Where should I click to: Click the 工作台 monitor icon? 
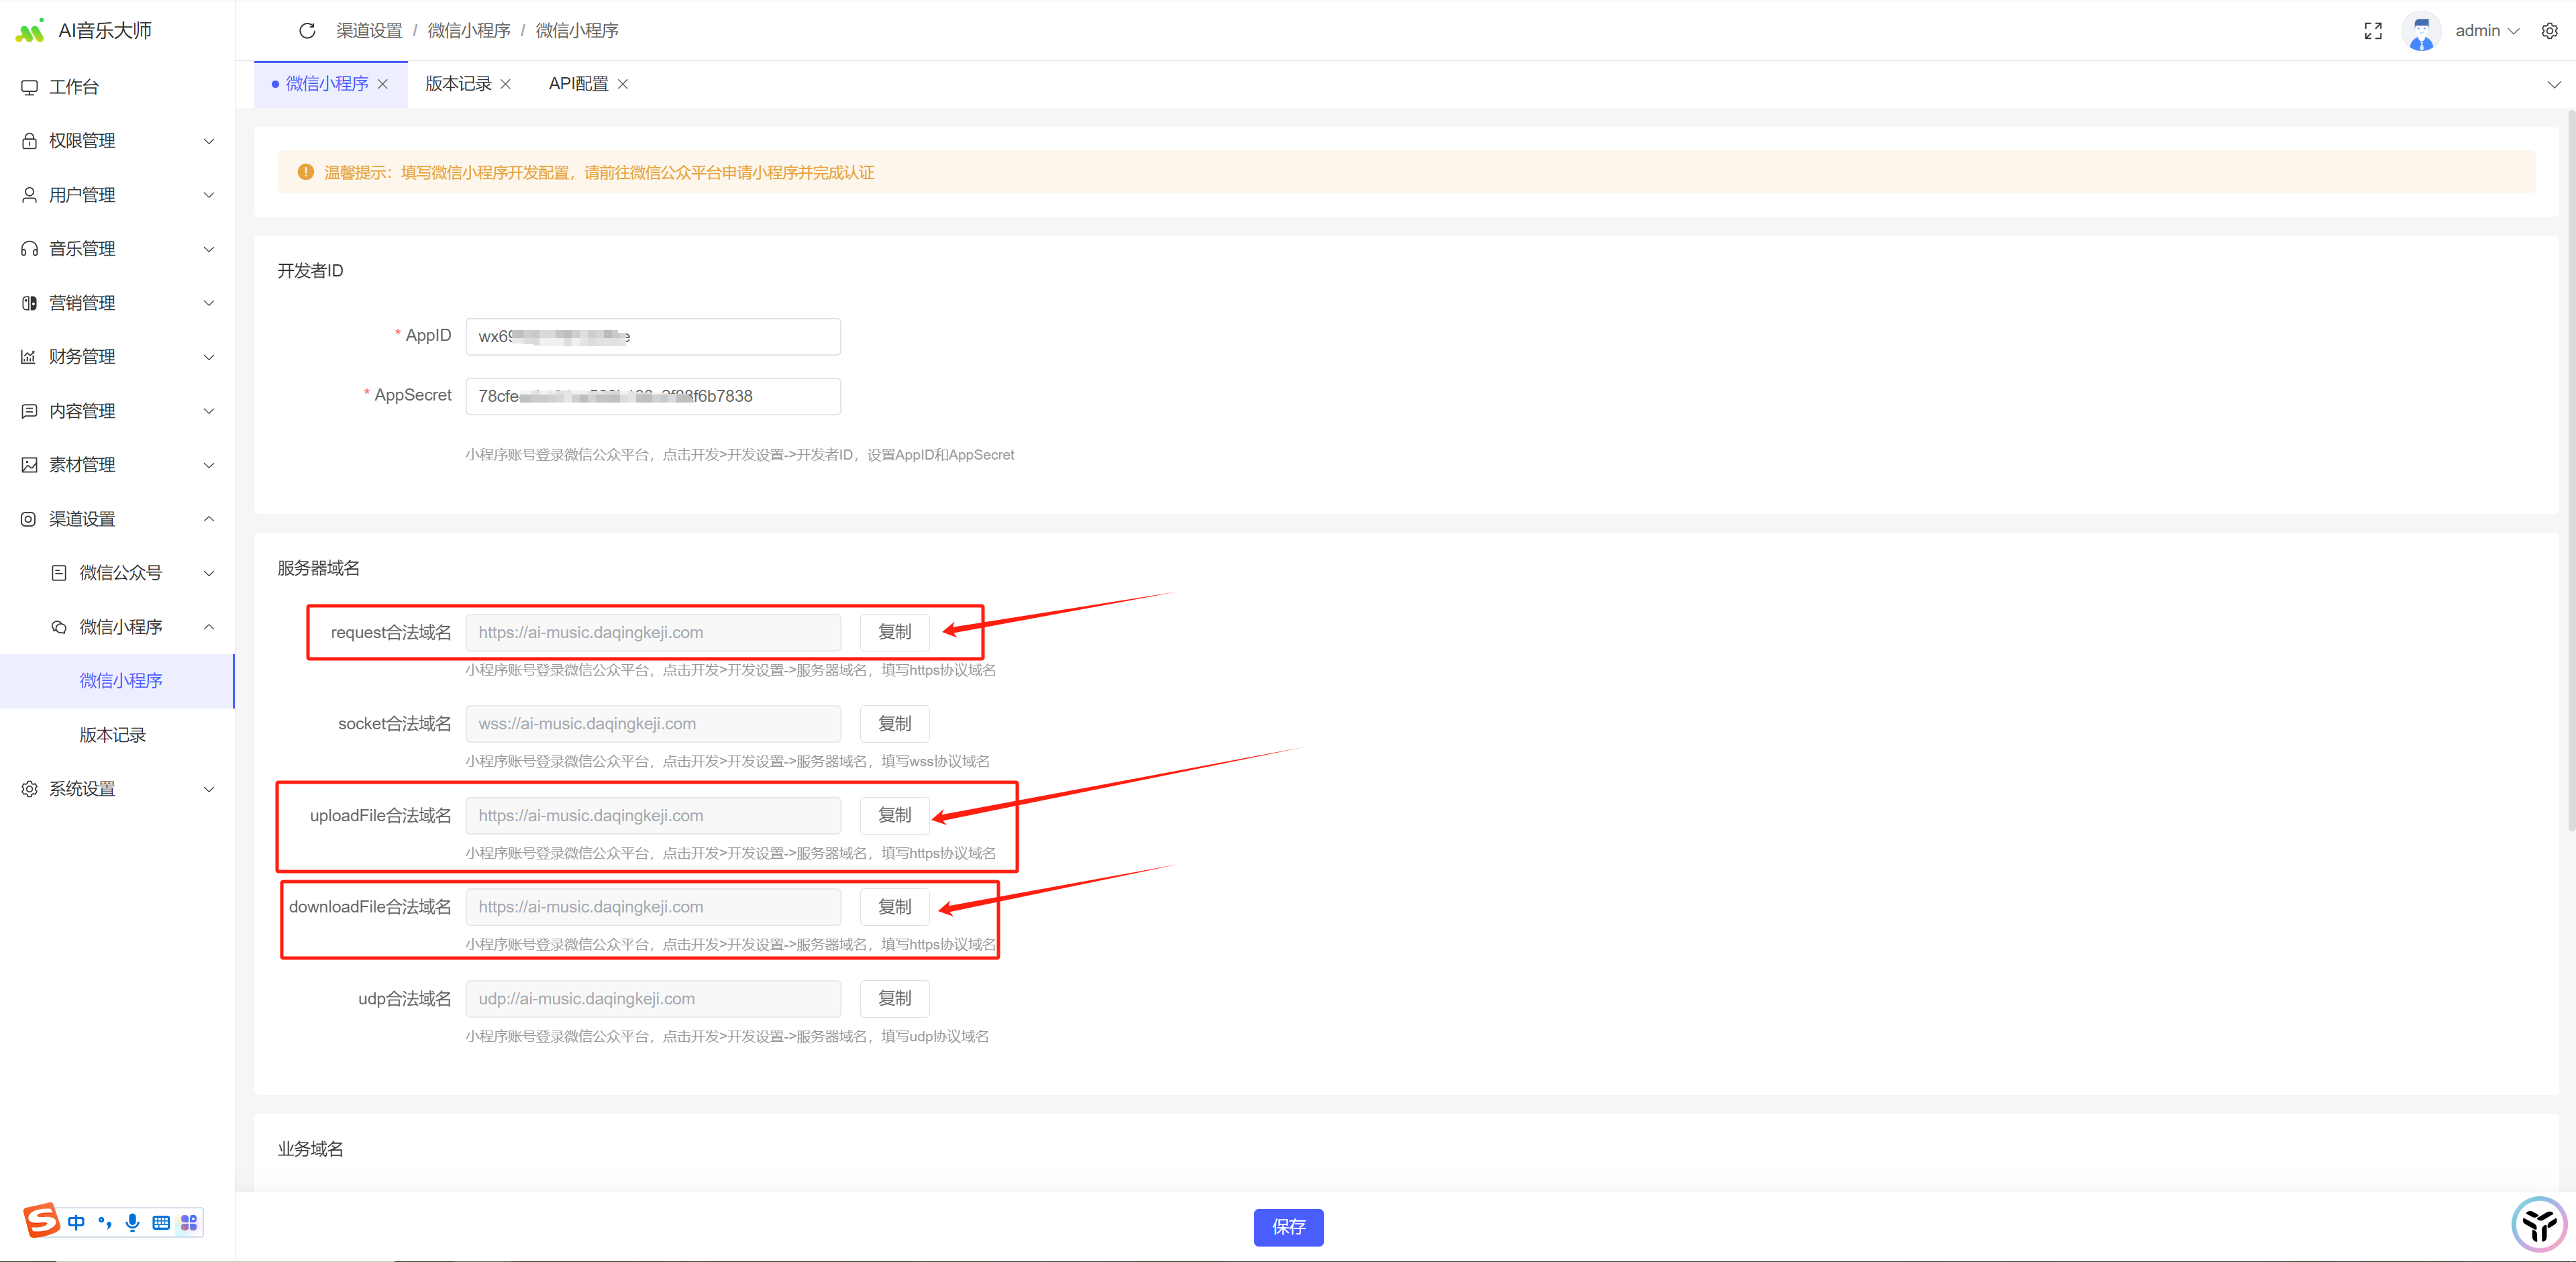(29, 87)
